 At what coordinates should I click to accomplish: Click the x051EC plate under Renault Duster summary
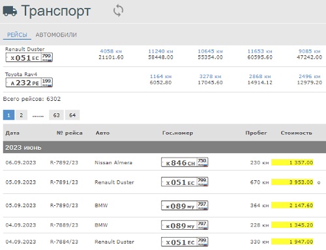pyautogui.click(x=29, y=57)
